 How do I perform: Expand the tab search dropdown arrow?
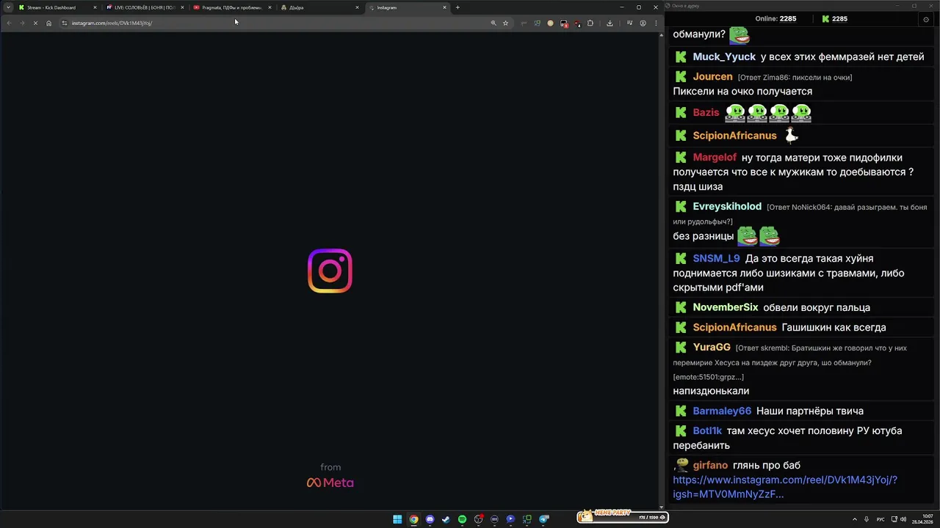(8, 7)
